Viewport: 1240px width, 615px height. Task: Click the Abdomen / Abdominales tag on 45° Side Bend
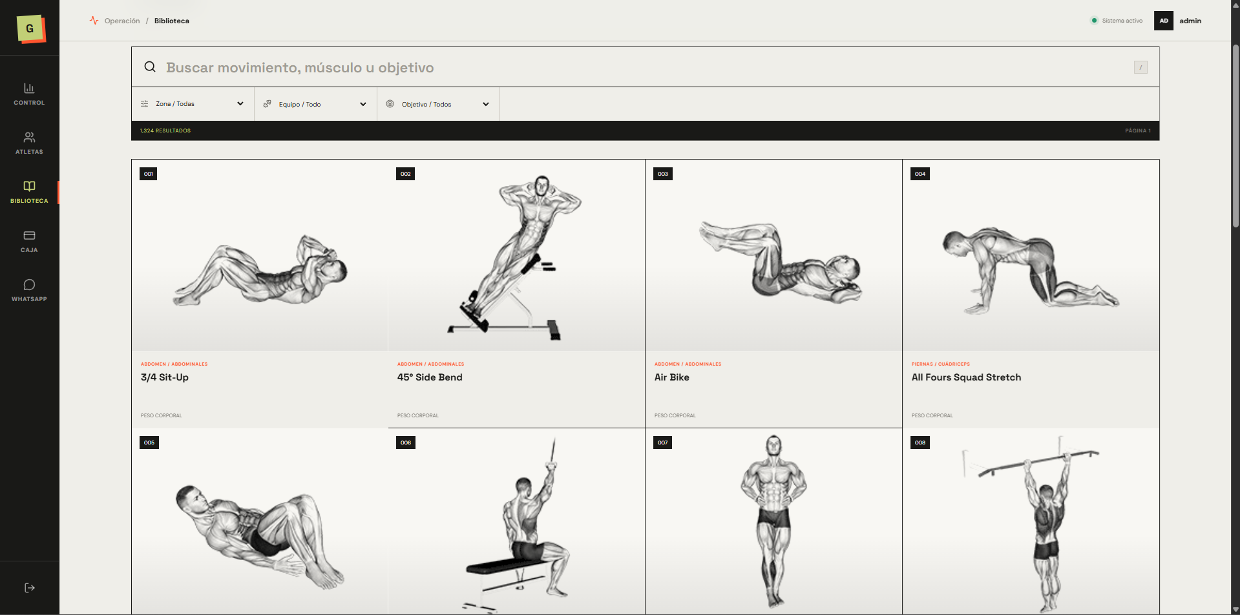(x=431, y=364)
